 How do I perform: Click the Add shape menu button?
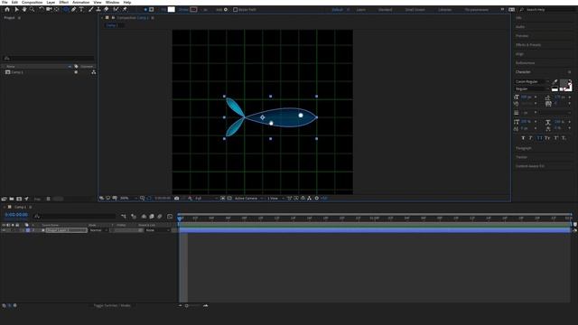[x=226, y=10]
